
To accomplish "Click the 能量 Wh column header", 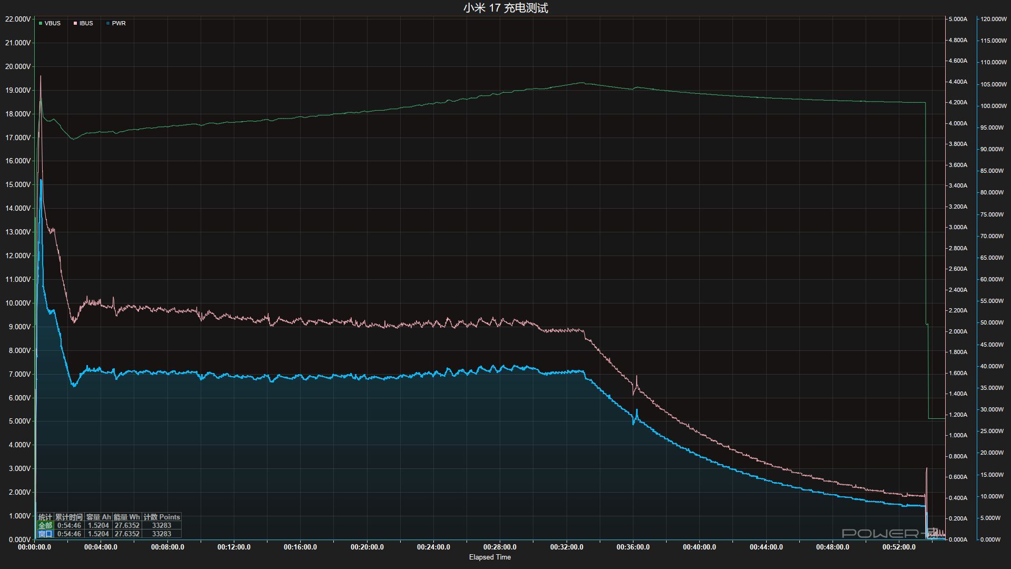I will [x=127, y=517].
